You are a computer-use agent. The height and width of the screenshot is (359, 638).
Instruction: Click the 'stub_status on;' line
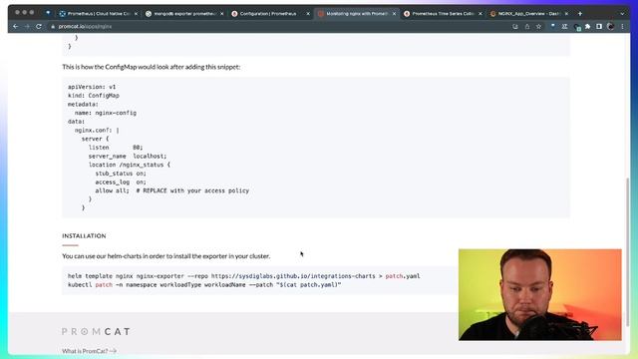tap(121, 174)
